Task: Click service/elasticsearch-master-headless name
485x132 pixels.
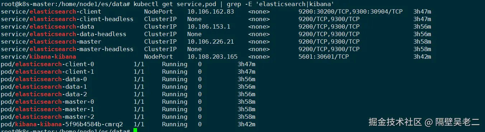Action: 67,49
